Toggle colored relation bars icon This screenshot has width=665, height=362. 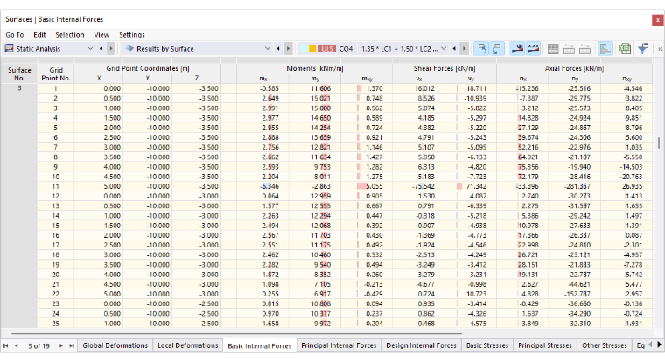(605, 49)
